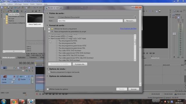Click the 'Parcourir...' button
186x104 pixels.
coord(130,21)
